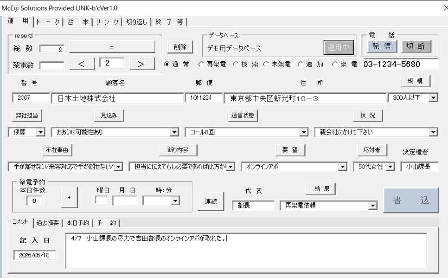This screenshot has width=448, height=278.
Task: Click the 決定権者 field 小山課長
Action: [419, 167]
